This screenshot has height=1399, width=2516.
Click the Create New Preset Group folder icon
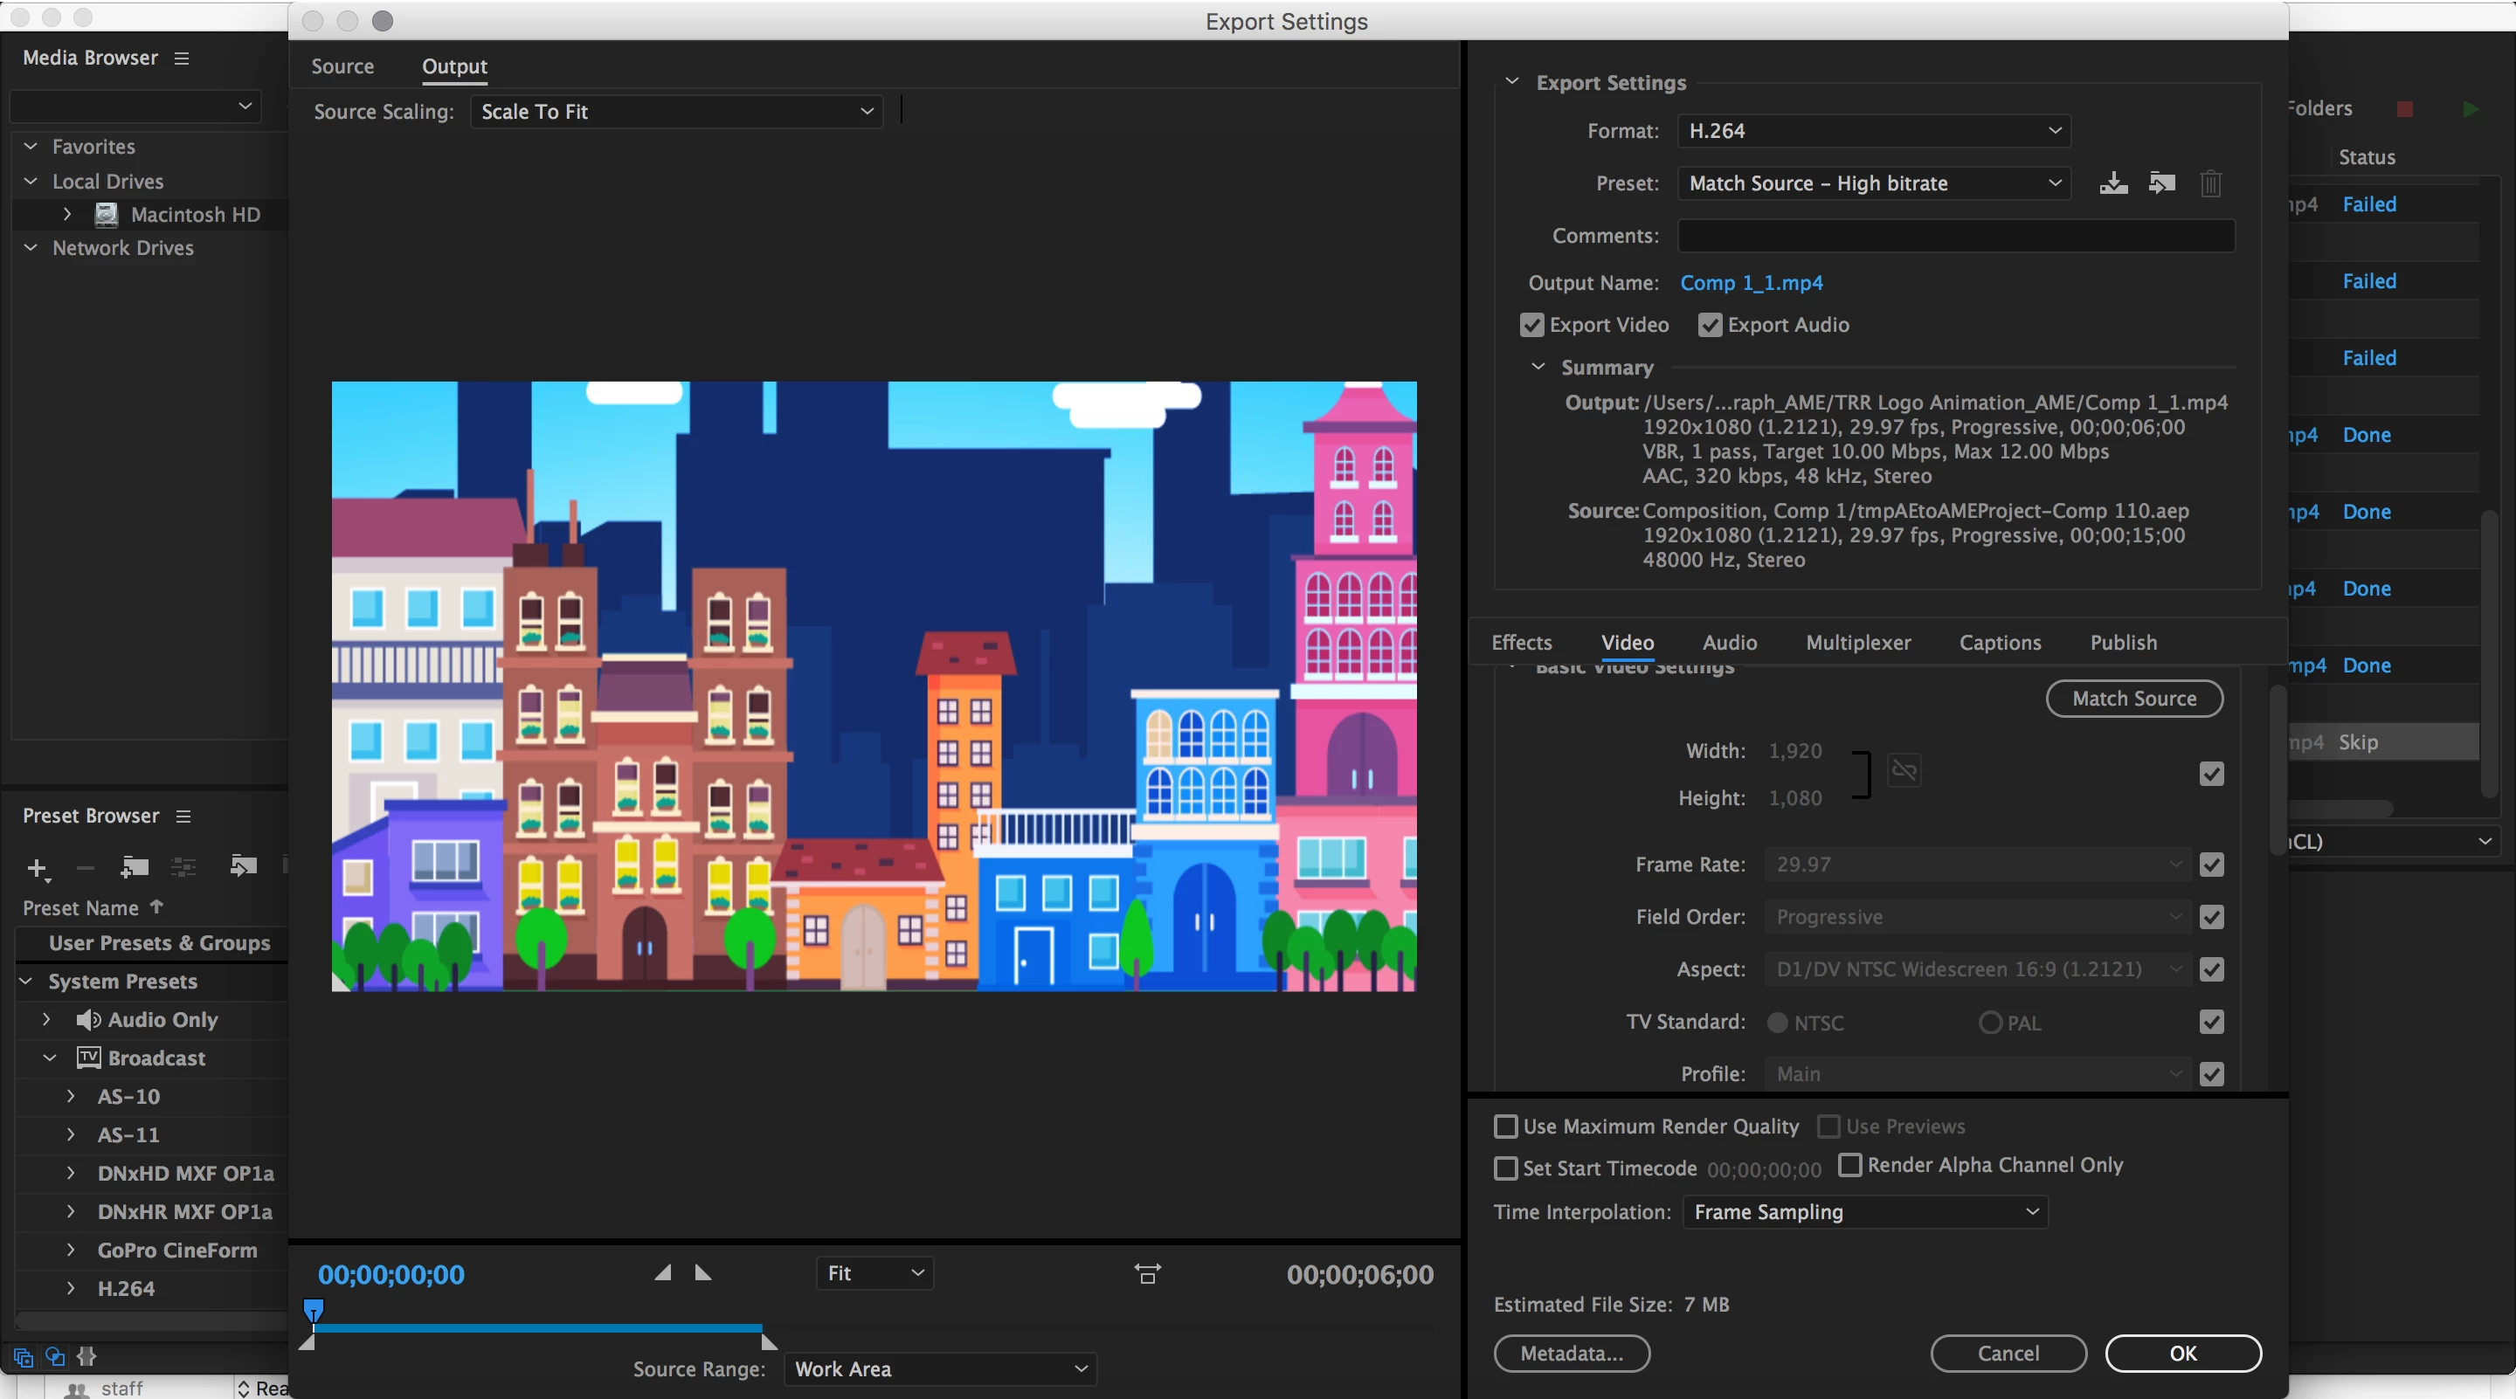[x=134, y=866]
